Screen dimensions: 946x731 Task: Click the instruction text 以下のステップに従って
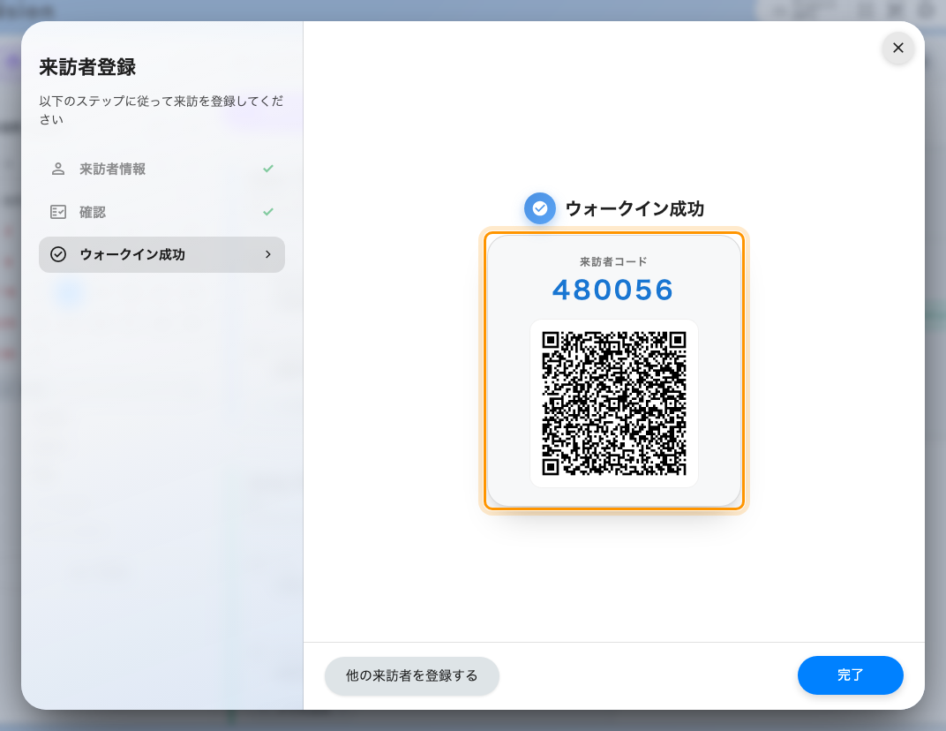pyautogui.click(x=161, y=109)
